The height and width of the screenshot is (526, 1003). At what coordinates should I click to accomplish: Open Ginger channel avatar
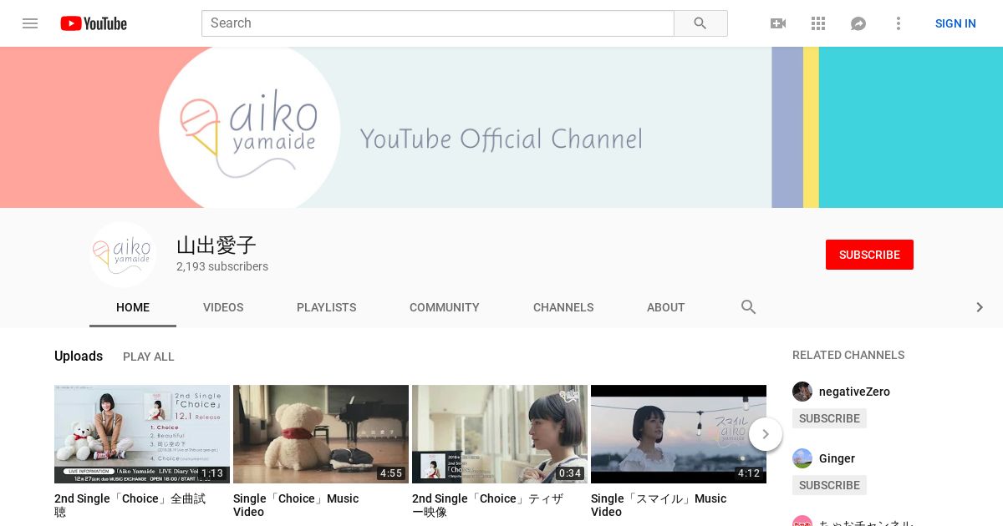(802, 458)
